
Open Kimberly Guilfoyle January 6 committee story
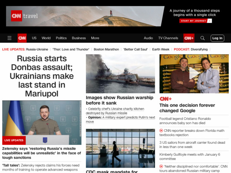tap(190, 156)
